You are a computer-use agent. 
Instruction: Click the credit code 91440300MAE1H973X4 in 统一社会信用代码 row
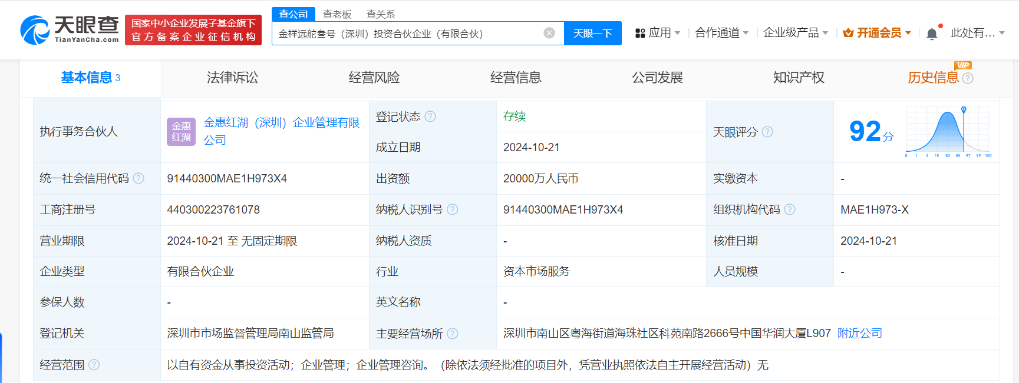click(x=227, y=178)
